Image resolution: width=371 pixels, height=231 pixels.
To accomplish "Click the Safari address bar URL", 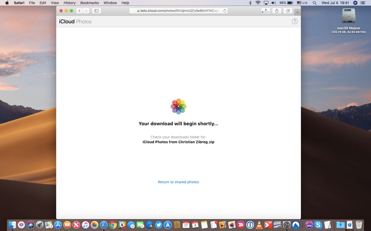I will pos(178,11).
